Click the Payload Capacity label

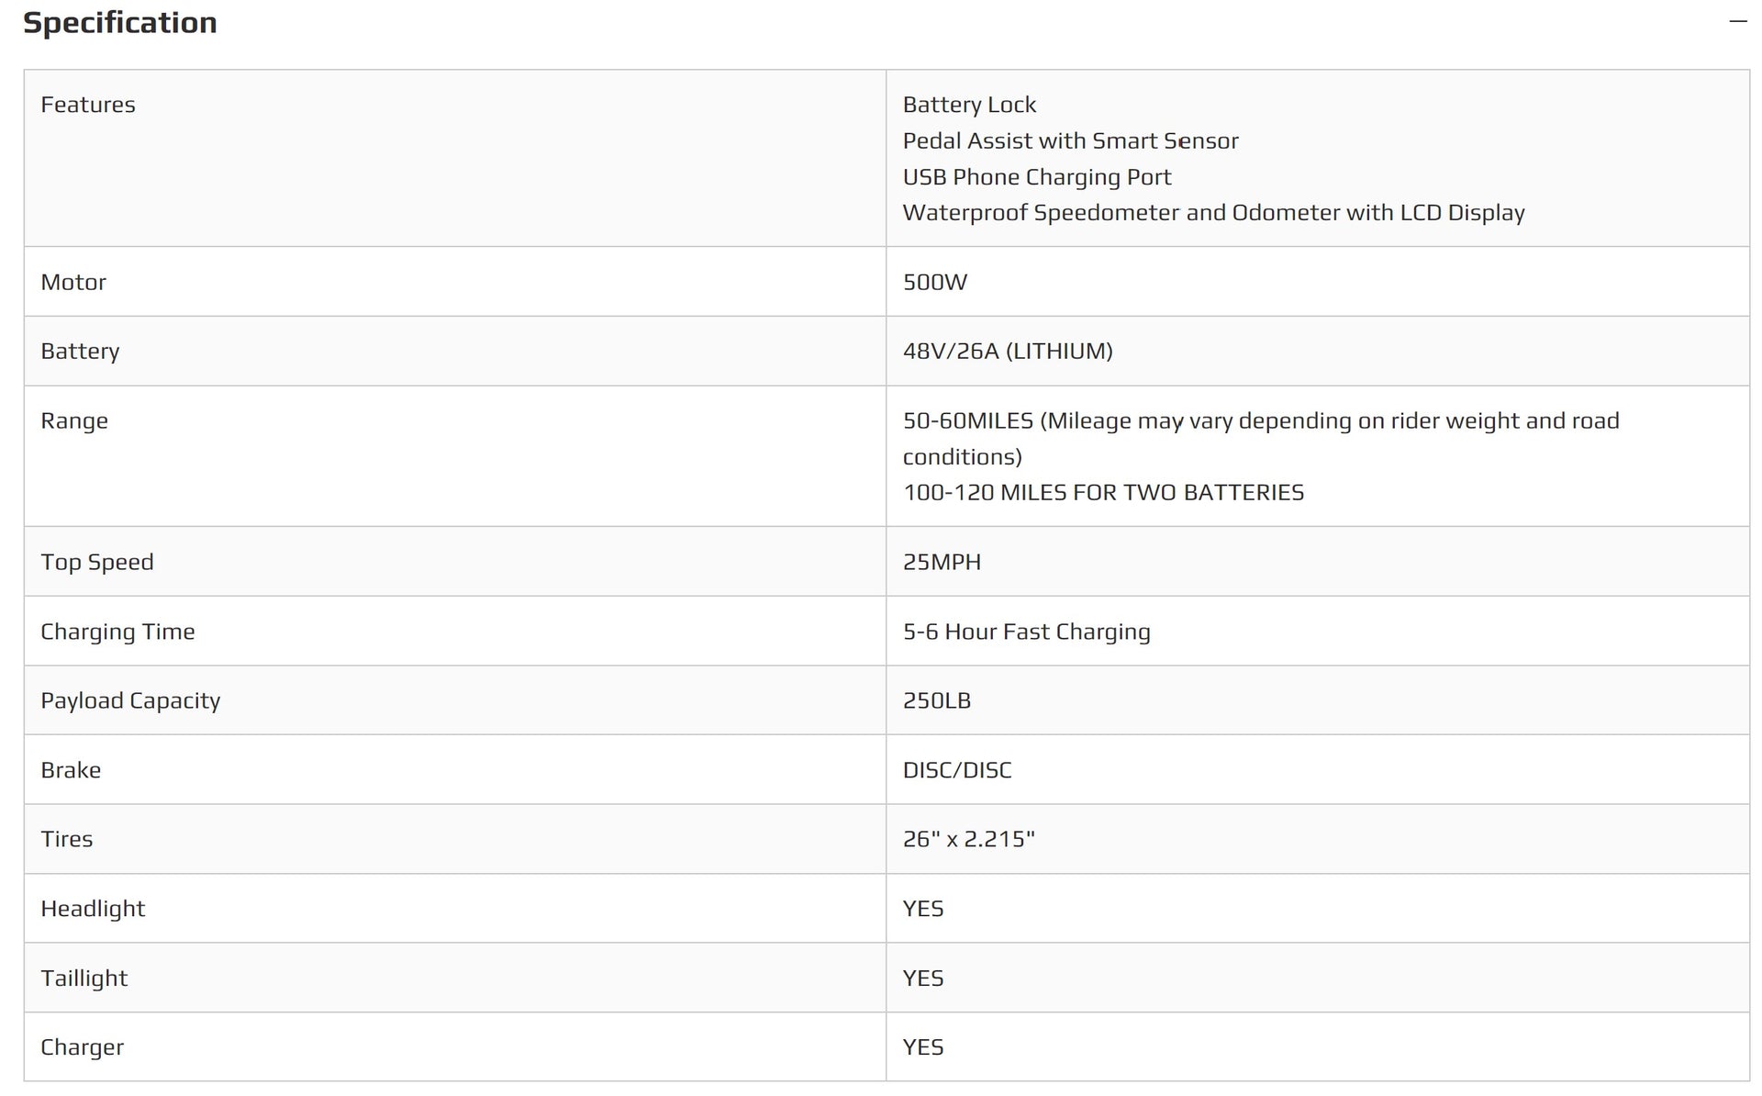coord(130,700)
